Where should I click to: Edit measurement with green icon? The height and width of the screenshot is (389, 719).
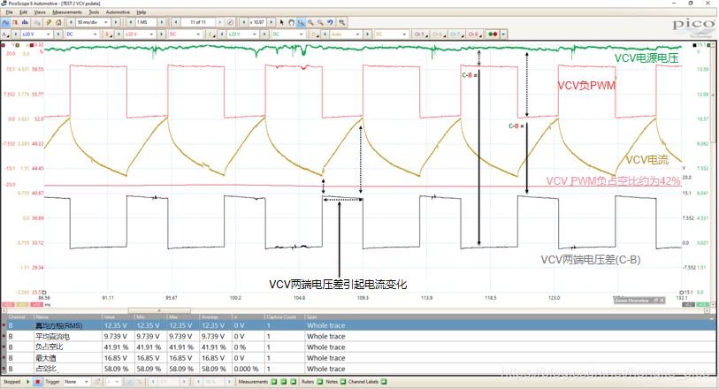[283, 382]
